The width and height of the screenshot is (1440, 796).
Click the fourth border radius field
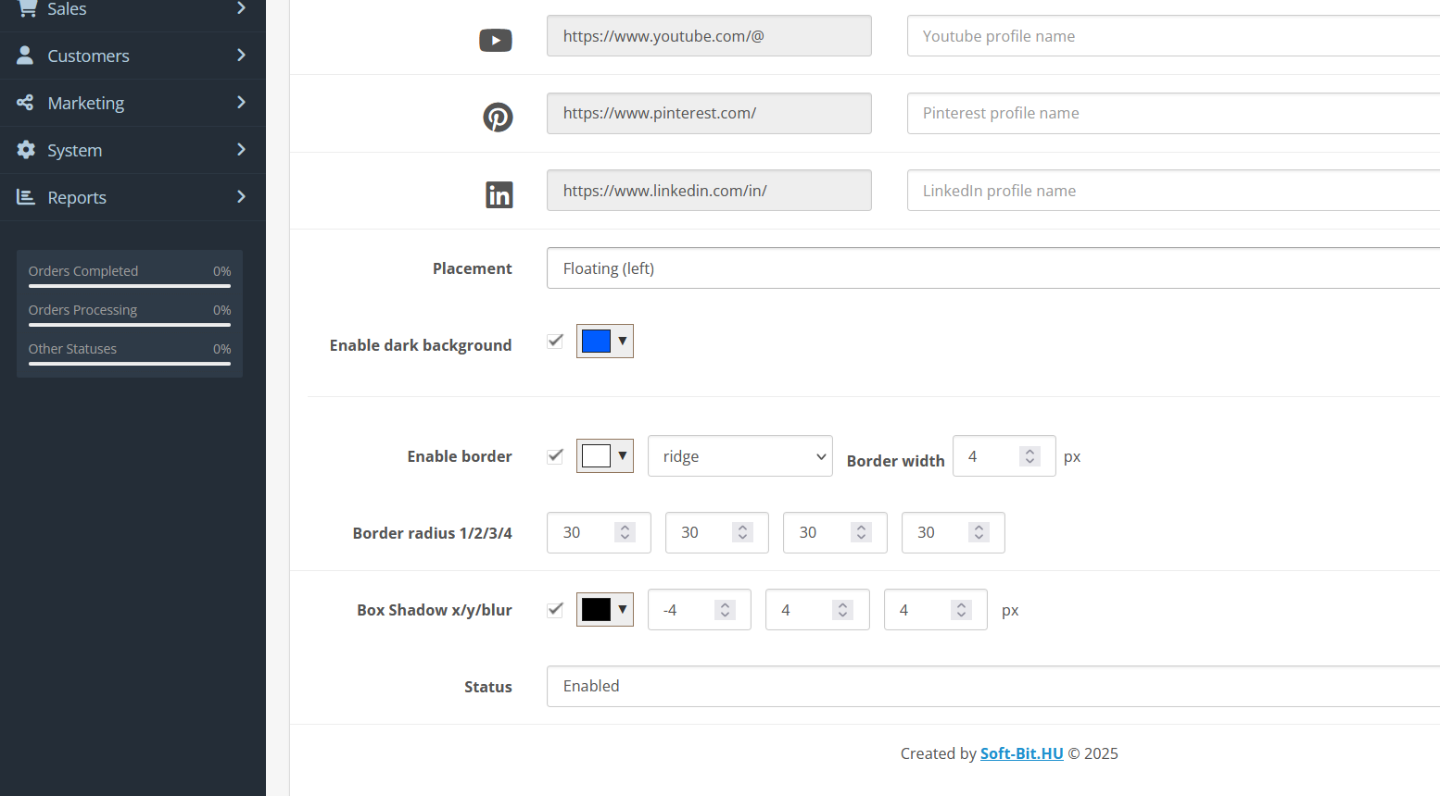click(954, 532)
